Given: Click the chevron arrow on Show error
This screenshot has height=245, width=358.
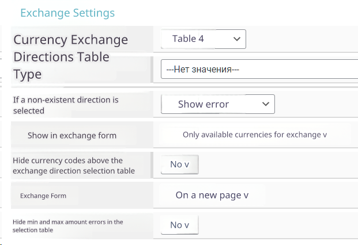Looking at the screenshot, I should 265,104.
